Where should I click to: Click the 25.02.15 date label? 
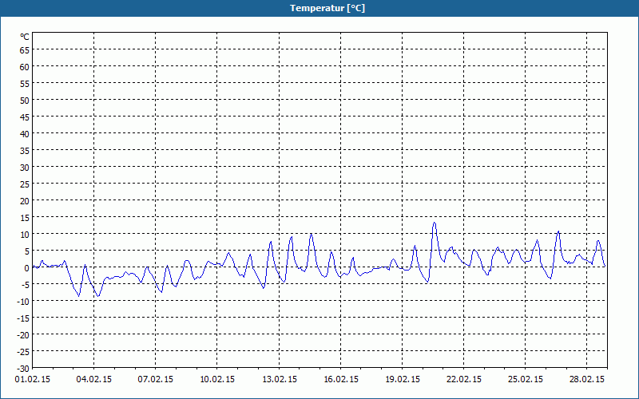coord(526,380)
